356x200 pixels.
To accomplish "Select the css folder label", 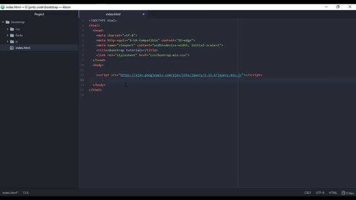I will [18, 29].
